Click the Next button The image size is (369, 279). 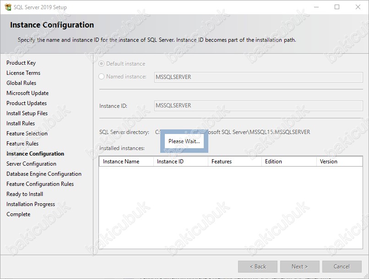click(299, 267)
